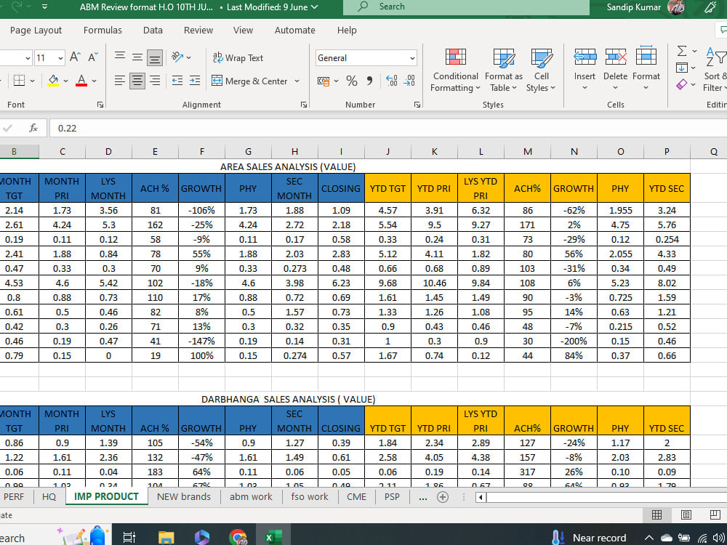Toggle bottom align button
This screenshot has height=545, width=727.
pos(155,58)
